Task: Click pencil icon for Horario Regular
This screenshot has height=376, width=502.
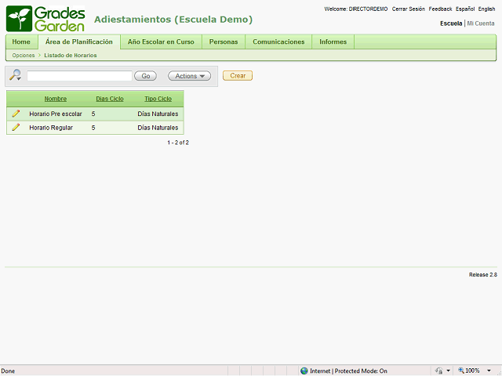Action: (16, 127)
